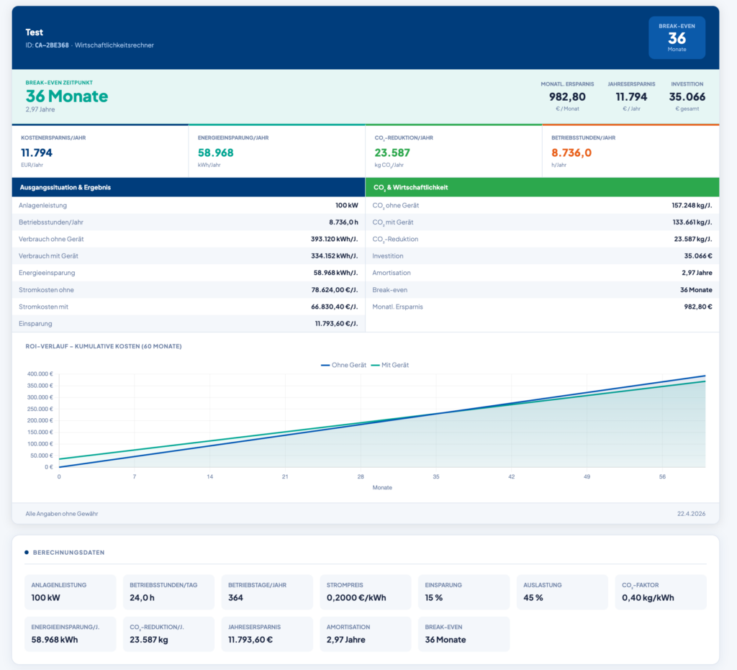Viewport: 737px width, 670px height.
Task: Select the Energieeinsparung/Jahr summary card
Action: 276,151
